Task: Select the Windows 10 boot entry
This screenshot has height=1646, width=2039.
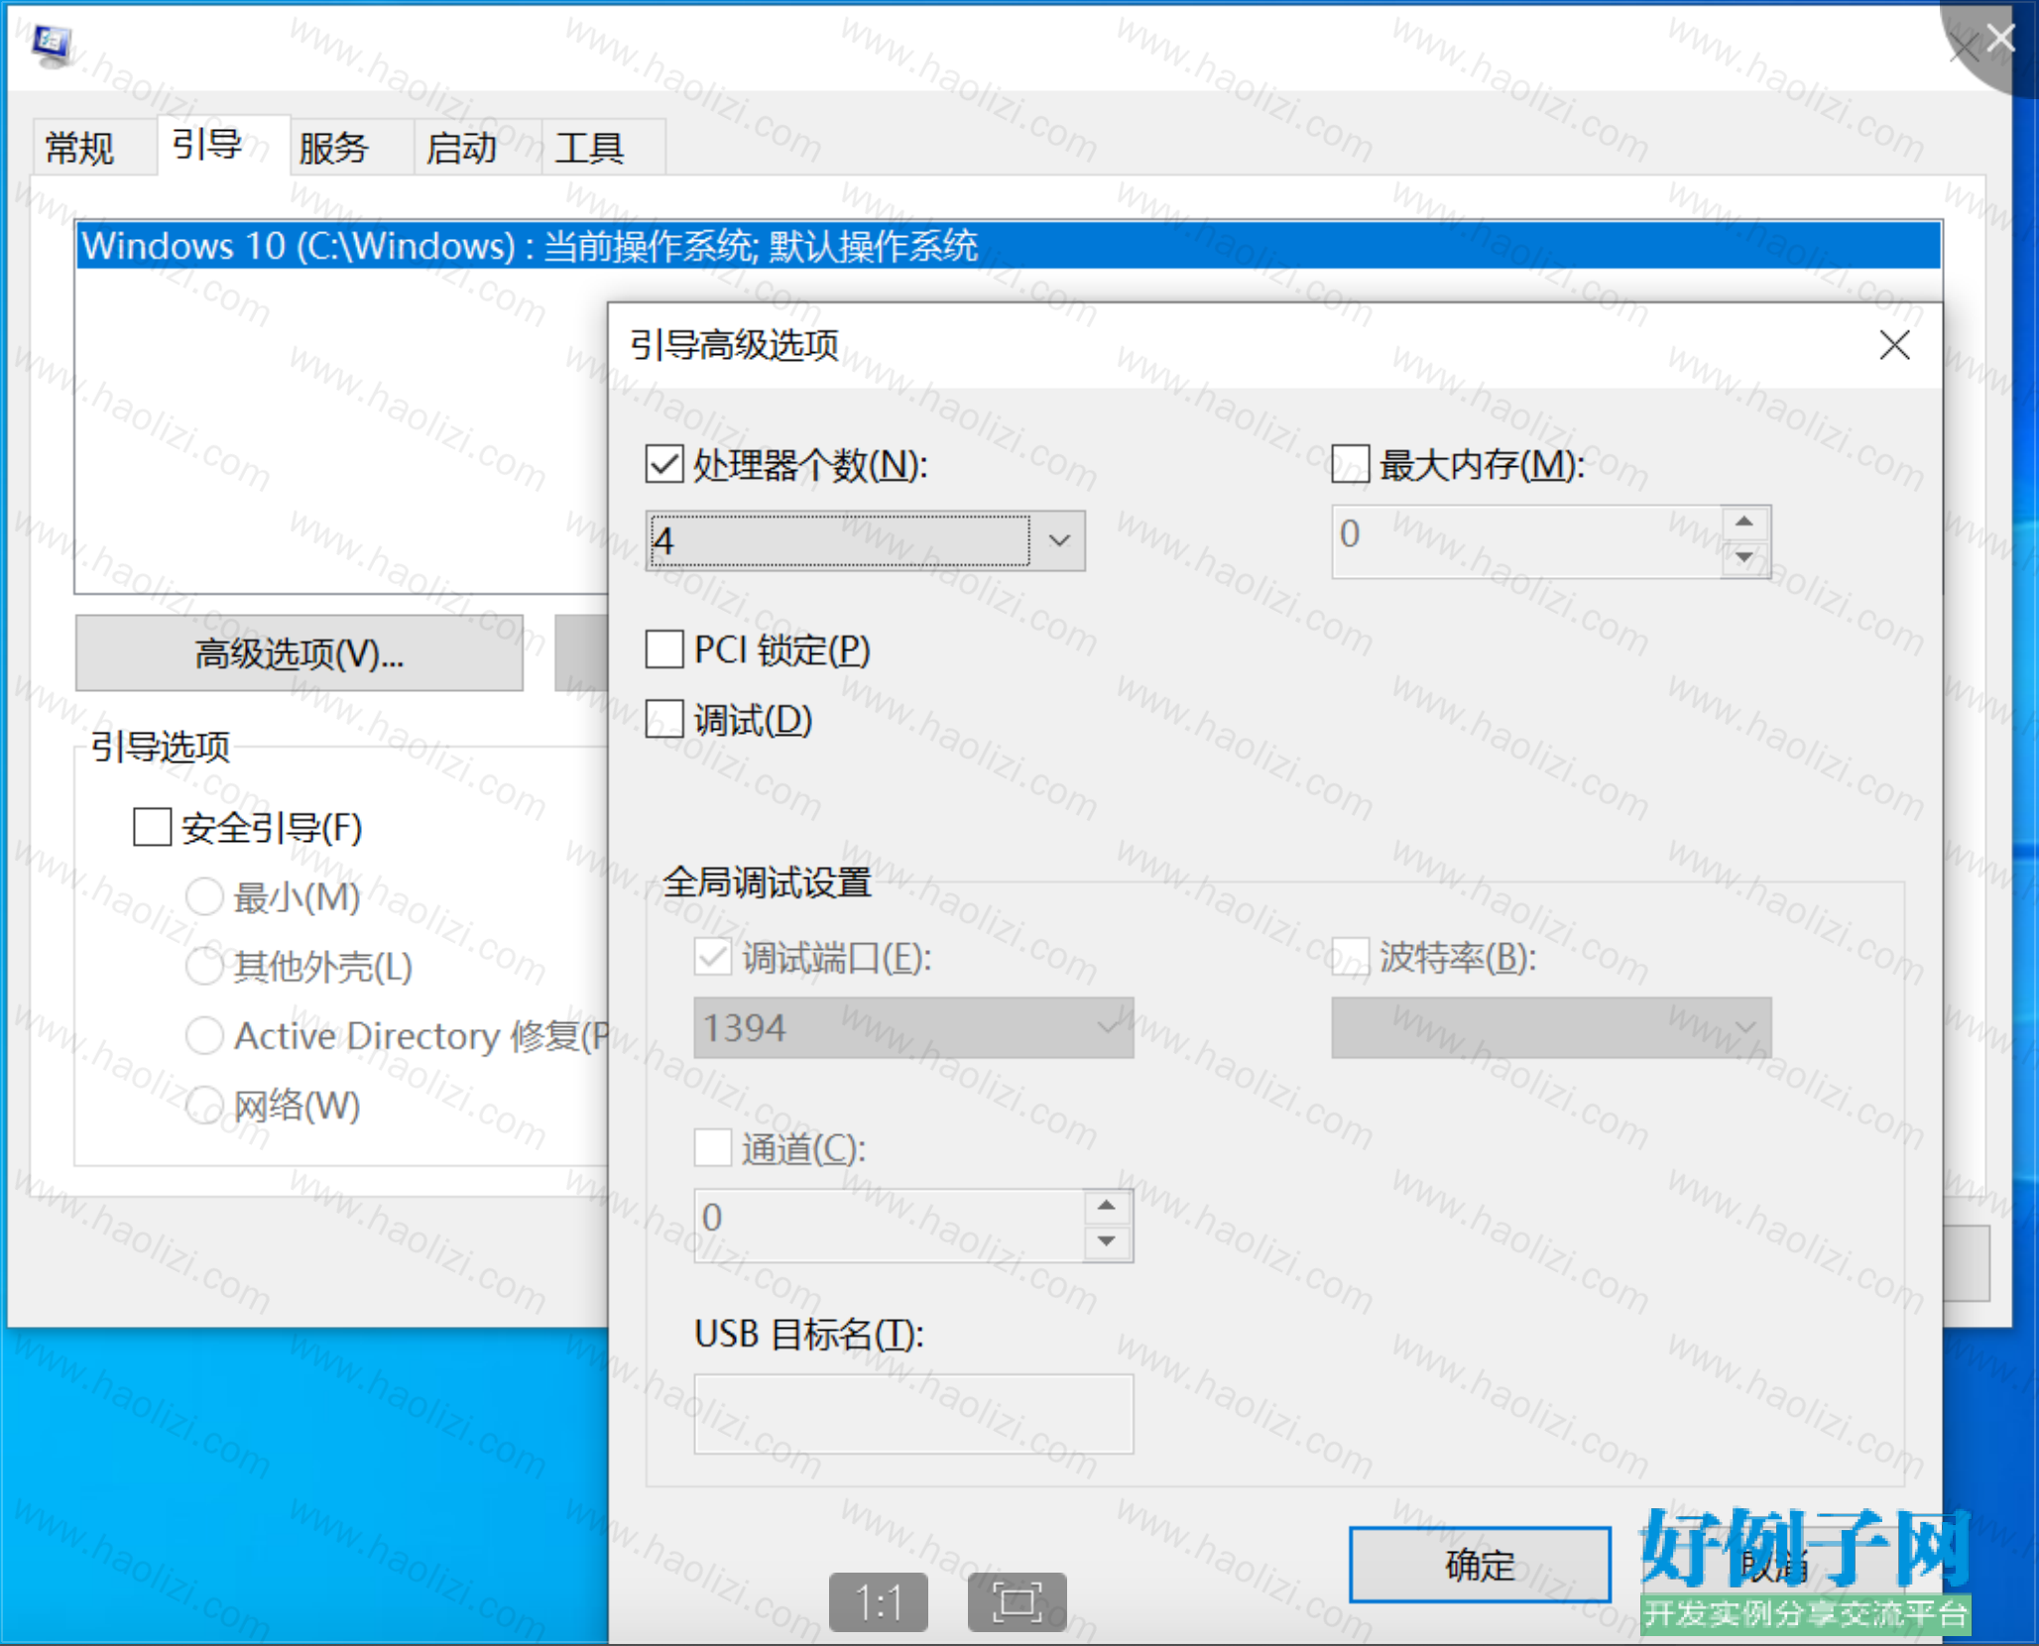Action: point(1009,246)
